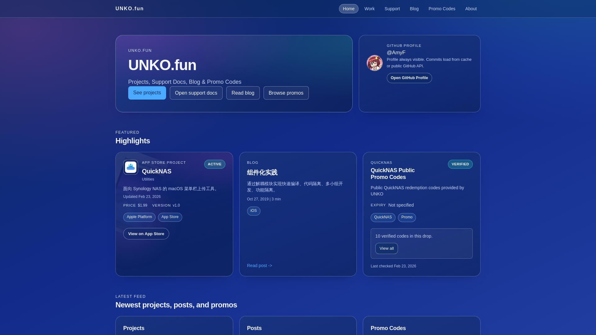Screen dimensions: 596x335
Task: Click the GITHUB PROFILE label
Action: tap(404, 46)
